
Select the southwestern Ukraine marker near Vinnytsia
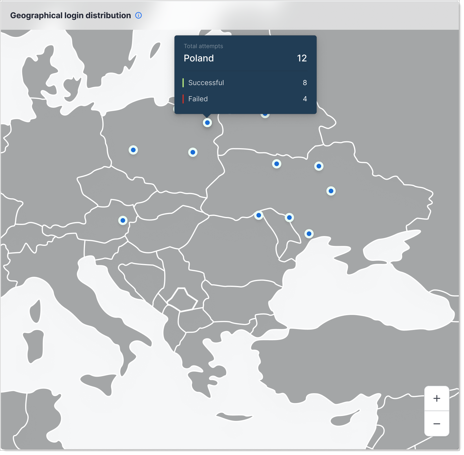coord(259,215)
